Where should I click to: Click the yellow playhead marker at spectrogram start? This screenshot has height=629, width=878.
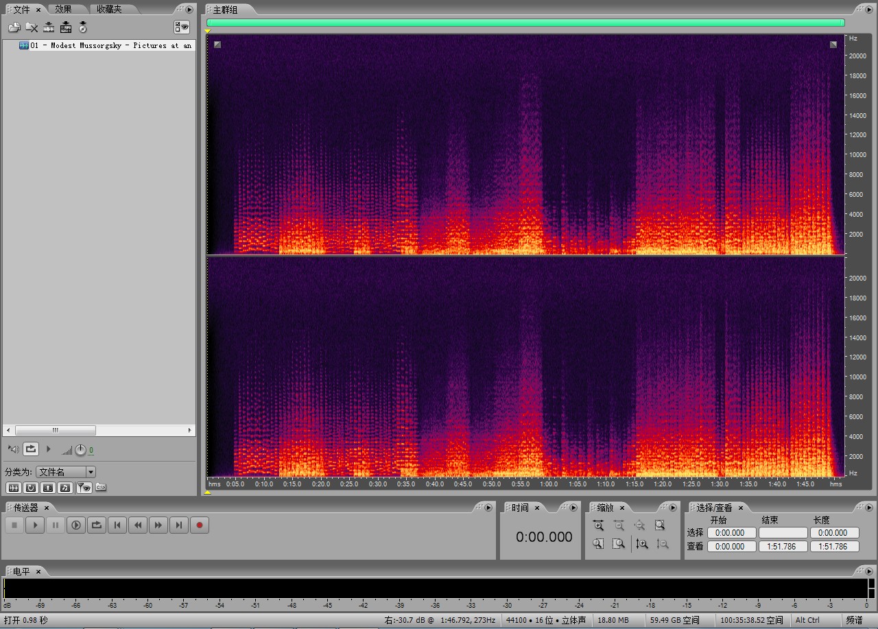click(x=208, y=31)
